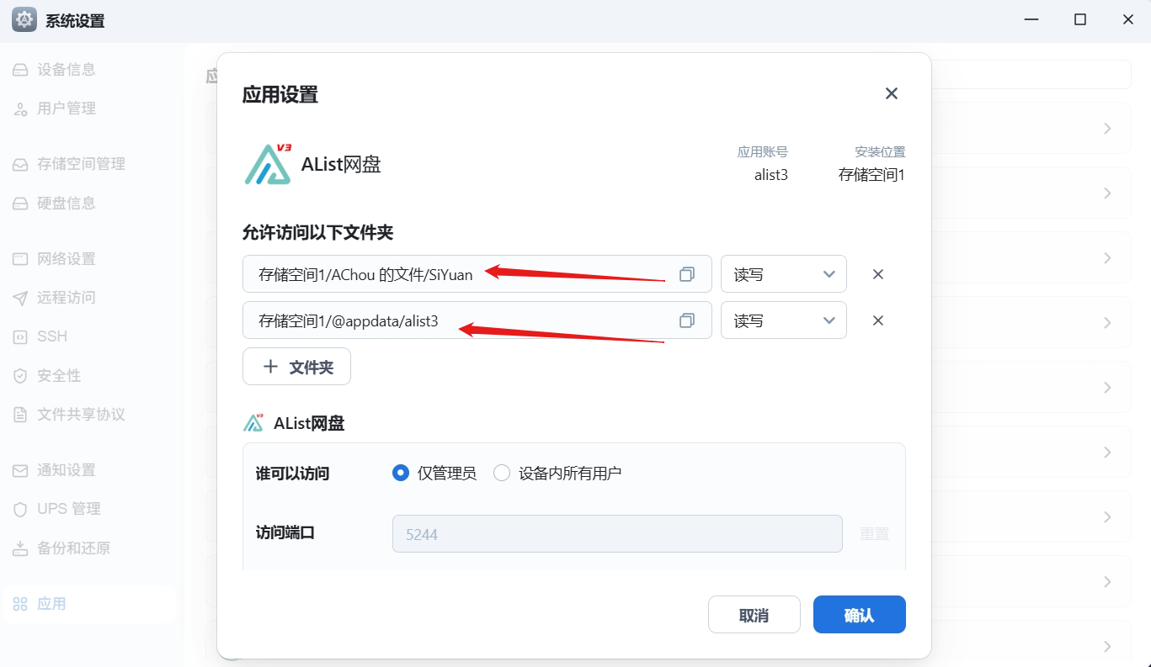The height and width of the screenshot is (667, 1151).
Task: Select the 仅管理员 radio option
Action: click(x=401, y=473)
